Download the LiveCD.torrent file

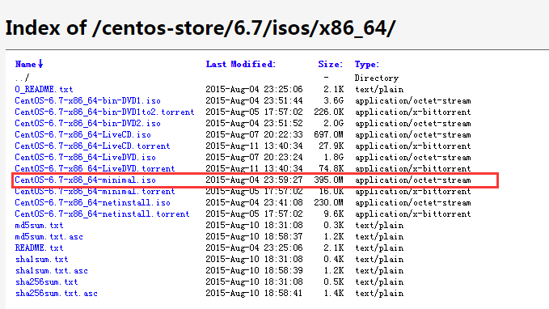[x=92, y=146]
